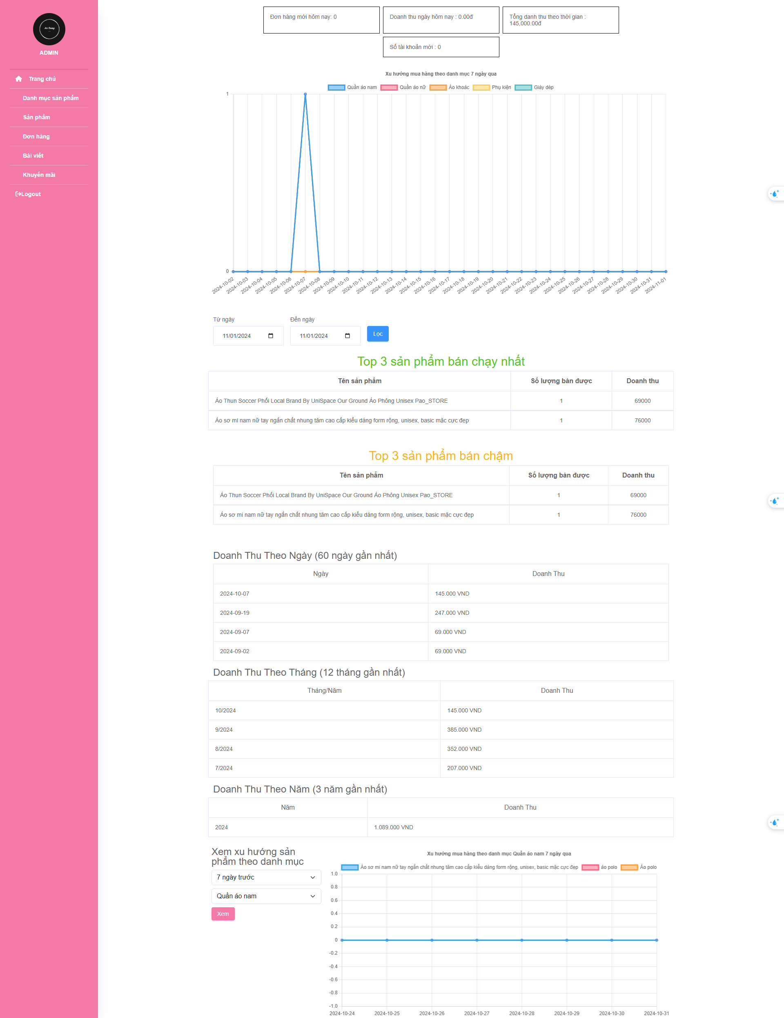Open the Quần áo nam category dropdown
784x1018 pixels.
[266, 896]
